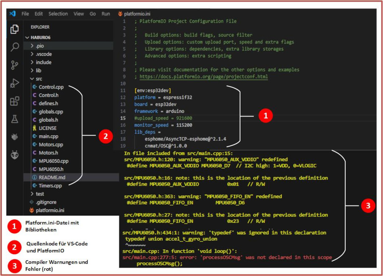Open platformio.ini in the explorer tree

tap(47, 210)
